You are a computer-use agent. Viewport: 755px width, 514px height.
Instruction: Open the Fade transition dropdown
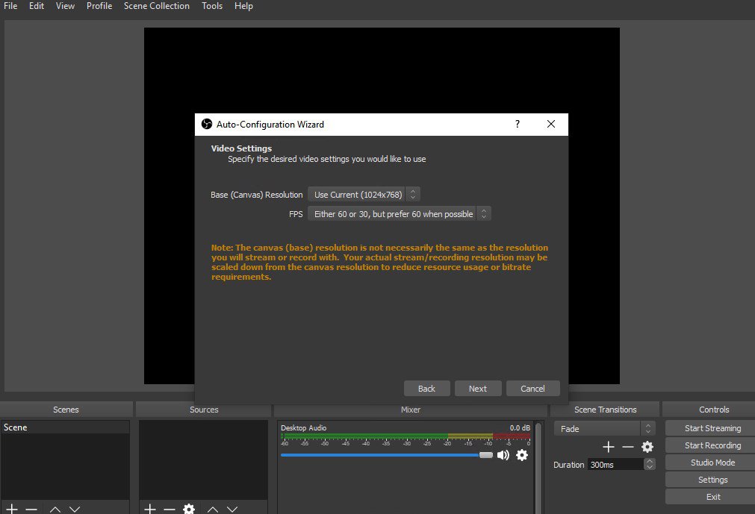click(x=597, y=428)
